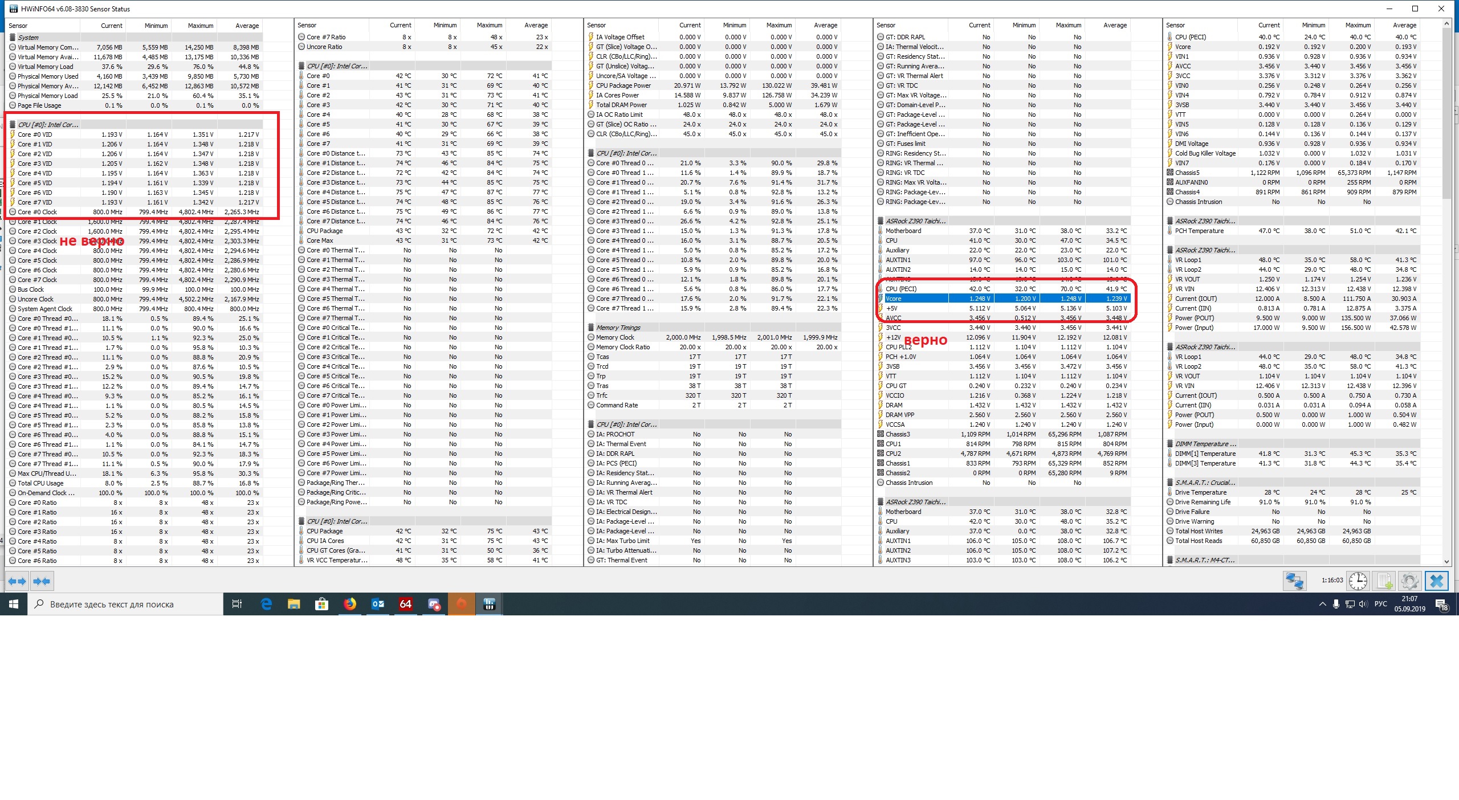Open Firefox from the taskbar
Viewport: 1459px width, 800px height.
pos(350,604)
